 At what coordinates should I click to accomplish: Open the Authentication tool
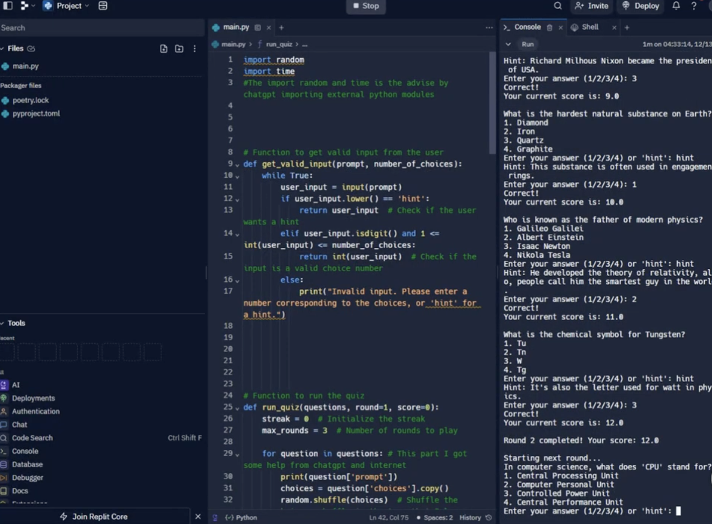pyautogui.click(x=35, y=411)
